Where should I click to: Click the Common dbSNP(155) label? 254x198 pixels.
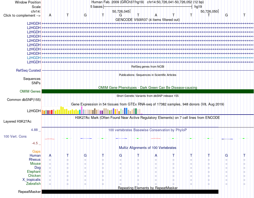point(24,100)
